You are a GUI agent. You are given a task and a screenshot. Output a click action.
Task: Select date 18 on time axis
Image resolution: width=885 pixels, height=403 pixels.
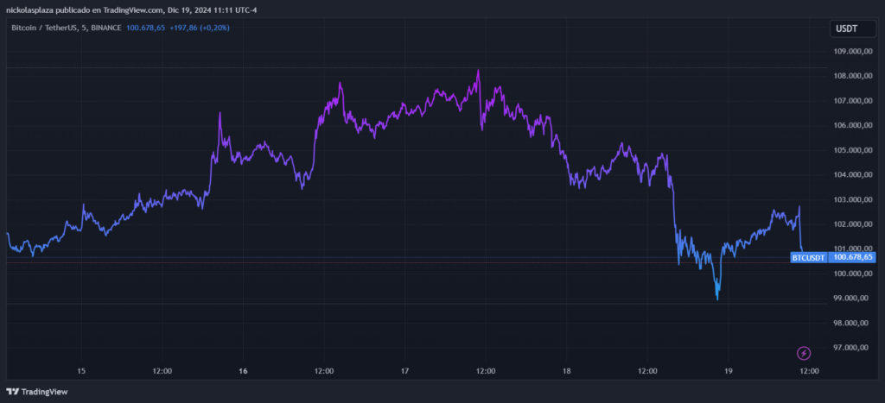click(x=567, y=371)
